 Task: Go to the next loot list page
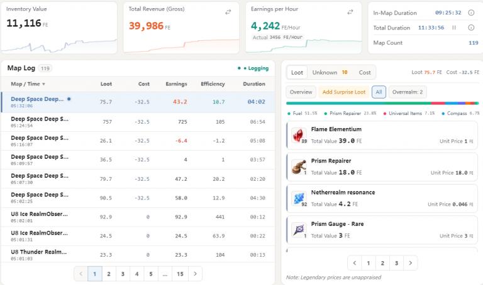[410, 263]
